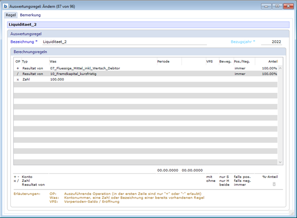Select the 07_Fluessige_Mittel_inkl_Wertsch_Debitor row
This screenshot has height=218, width=297.
[x=85, y=68]
